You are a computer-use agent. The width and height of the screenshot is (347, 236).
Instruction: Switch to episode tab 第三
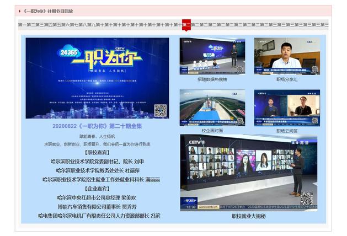40,25
